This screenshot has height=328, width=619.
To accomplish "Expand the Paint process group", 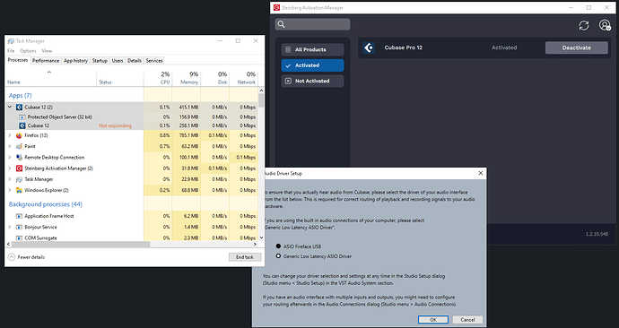I will tap(10, 146).
